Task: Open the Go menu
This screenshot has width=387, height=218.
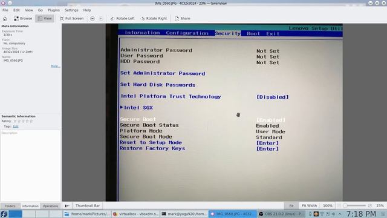Action: tap(41, 10)
